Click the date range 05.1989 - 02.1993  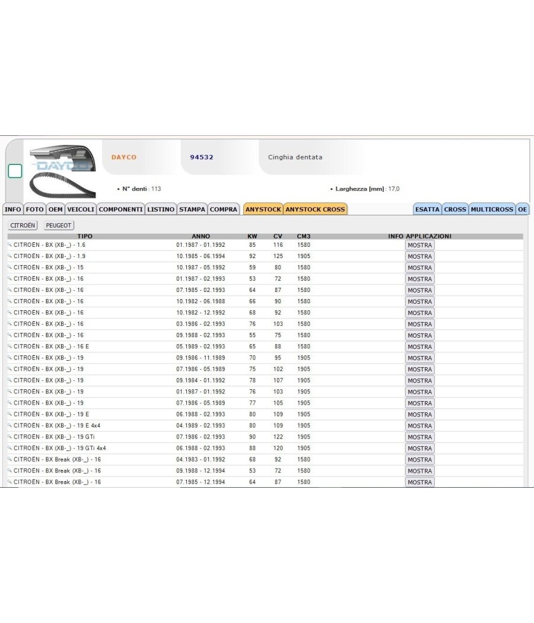pyautogui.click(x=201, y=347)
